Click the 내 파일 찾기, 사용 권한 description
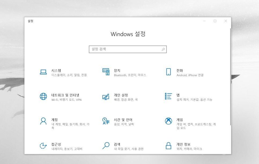259x164 pixels. pyautogui.click(x=129, y=149)
